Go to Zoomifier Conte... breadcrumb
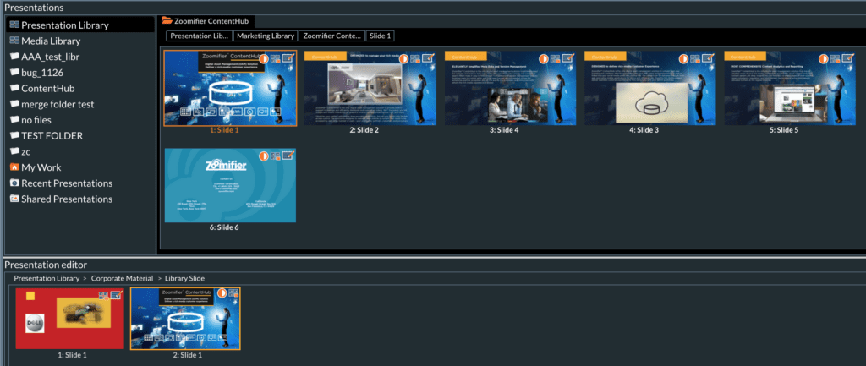This screenshot has height=366, width=866. [x=332, y=36]
